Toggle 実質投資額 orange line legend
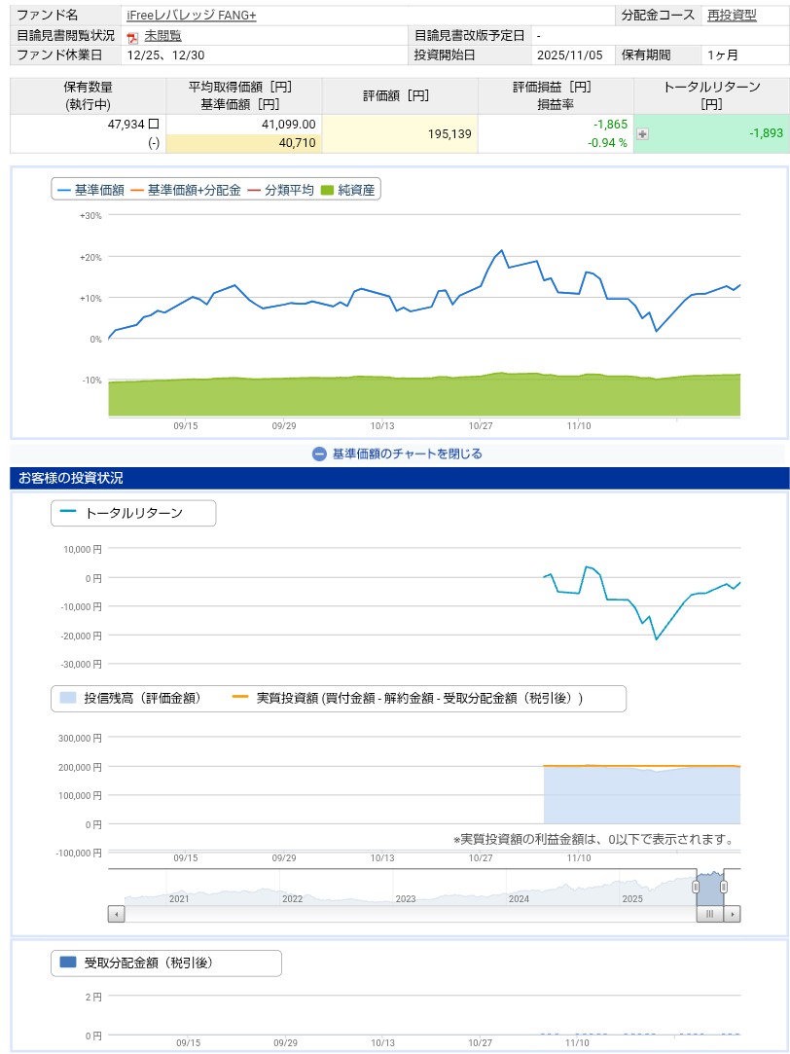The image size is (790, 1054). (x=409, y=698)
